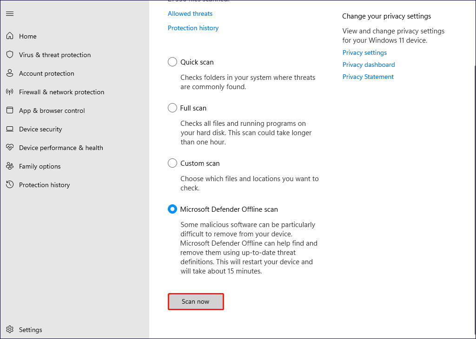Select the Quick scan radio button
This screenshot has height=339, width=476.
(172, 62)
